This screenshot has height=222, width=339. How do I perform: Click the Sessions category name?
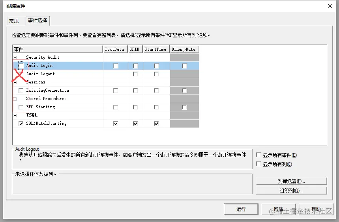pyautogui.click(x=36, y=82)
